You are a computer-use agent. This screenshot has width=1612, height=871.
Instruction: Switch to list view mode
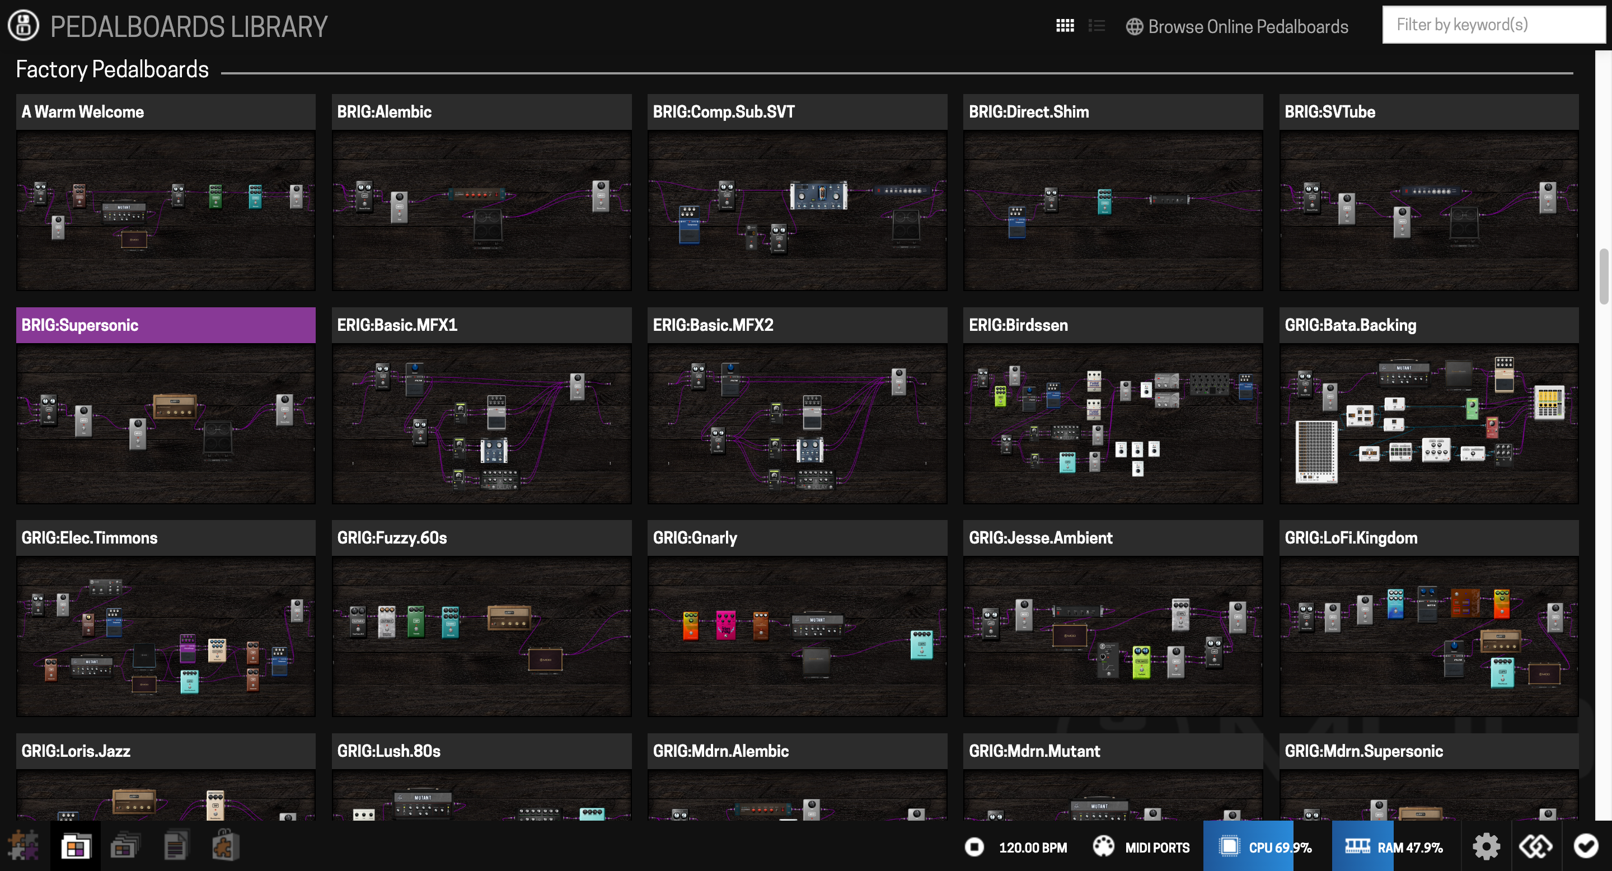tap(1096, 26)
